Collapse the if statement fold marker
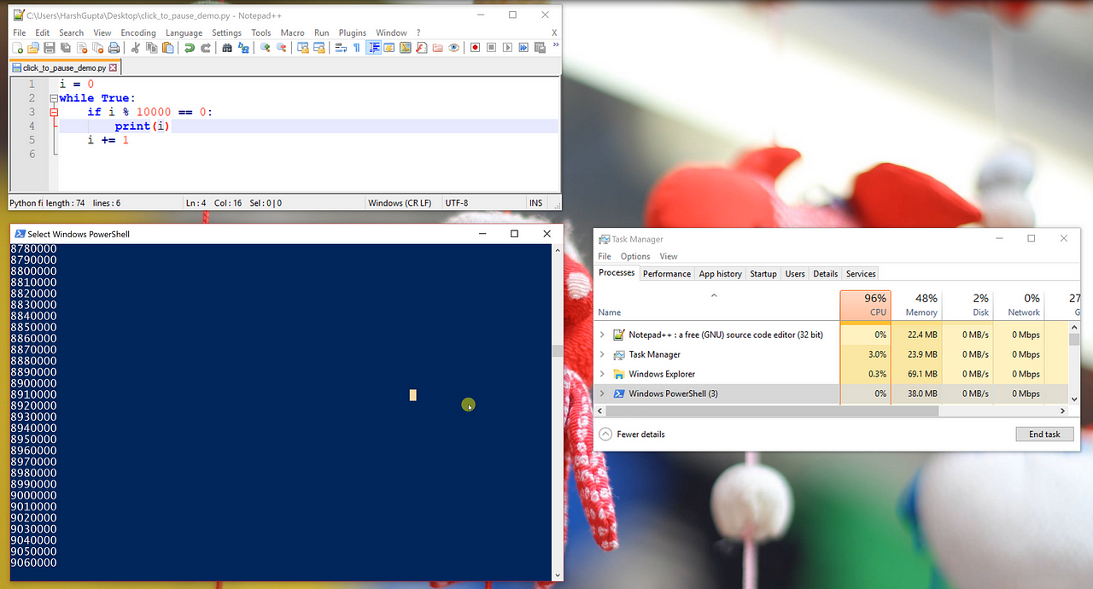 [54, 112]
